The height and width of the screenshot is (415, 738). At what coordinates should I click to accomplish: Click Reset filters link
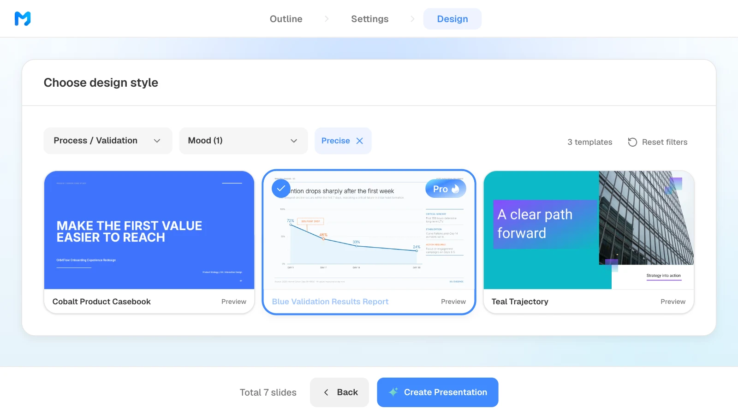(658, 142)
